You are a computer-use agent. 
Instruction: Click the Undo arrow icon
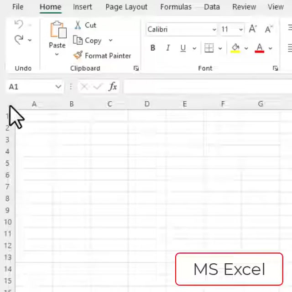(x=18, y=24)
